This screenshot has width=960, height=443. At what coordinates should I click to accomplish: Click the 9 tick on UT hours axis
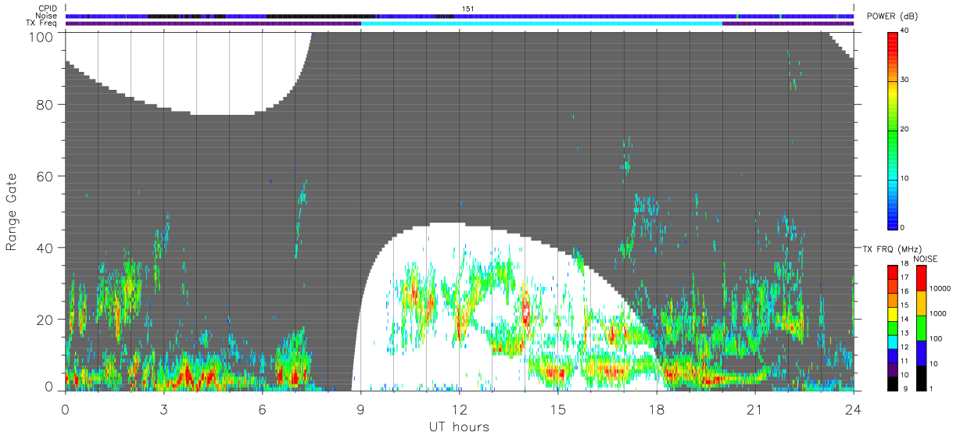pyautogui.click(x=360, y=409)
